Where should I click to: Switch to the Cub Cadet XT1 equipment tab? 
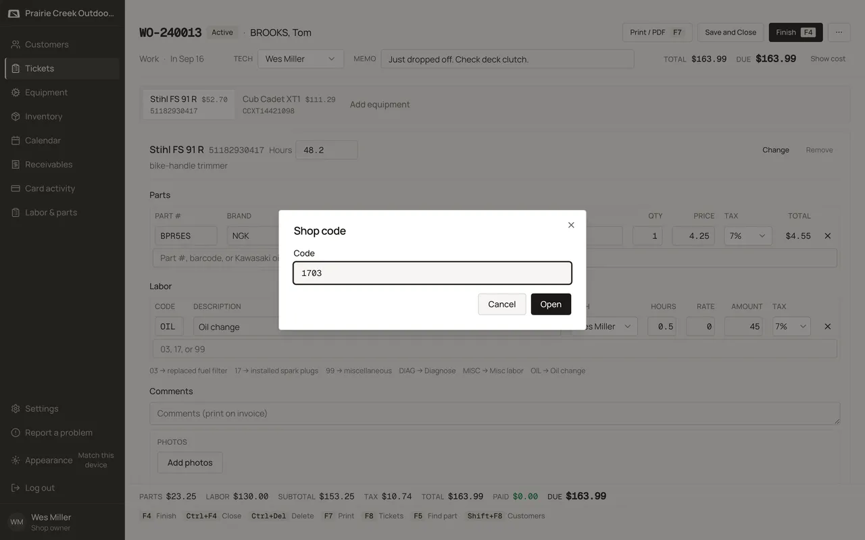289,105
